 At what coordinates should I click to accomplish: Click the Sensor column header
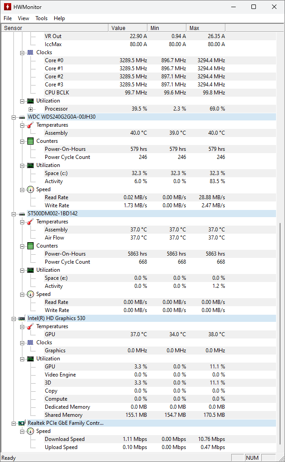pyautogui.click(x=54, y=28)
